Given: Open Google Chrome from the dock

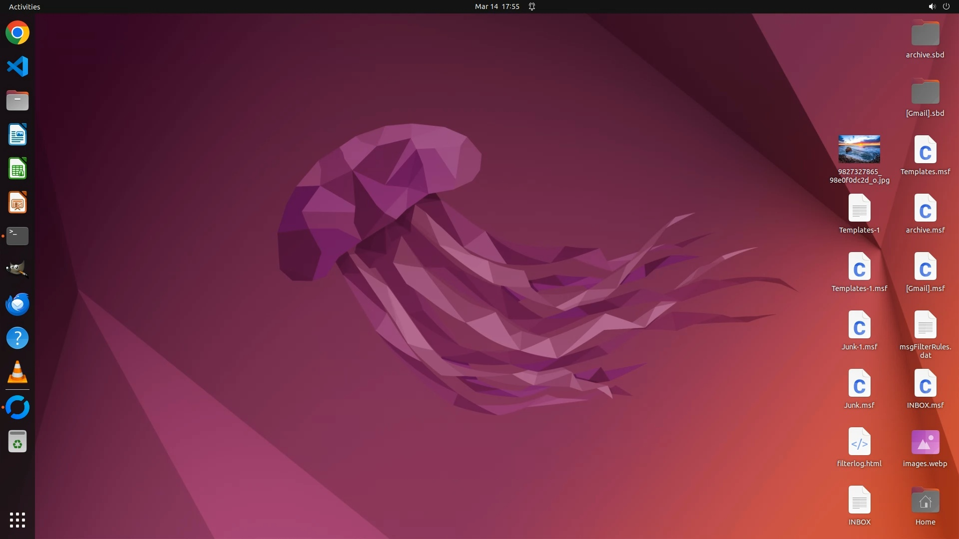Looking at the screenshot, I should click(17, 33).
